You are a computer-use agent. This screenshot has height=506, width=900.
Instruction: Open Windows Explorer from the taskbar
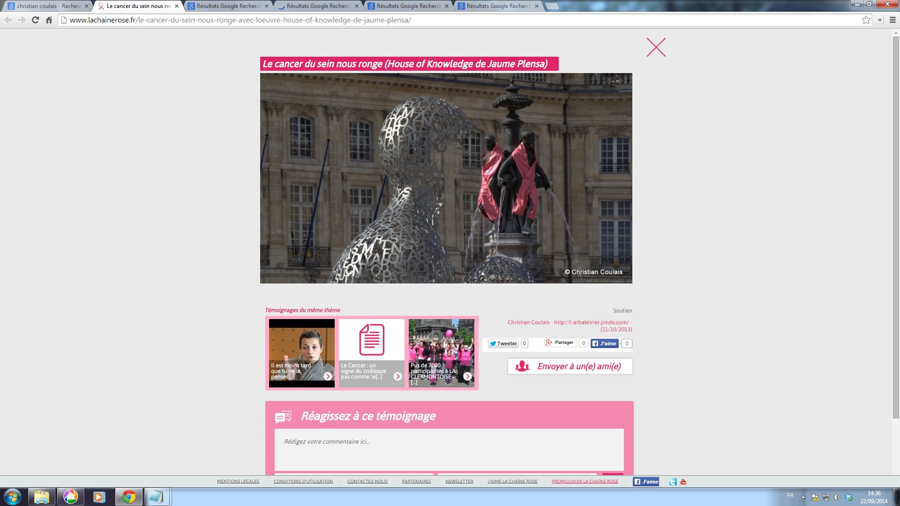point(42,497)
